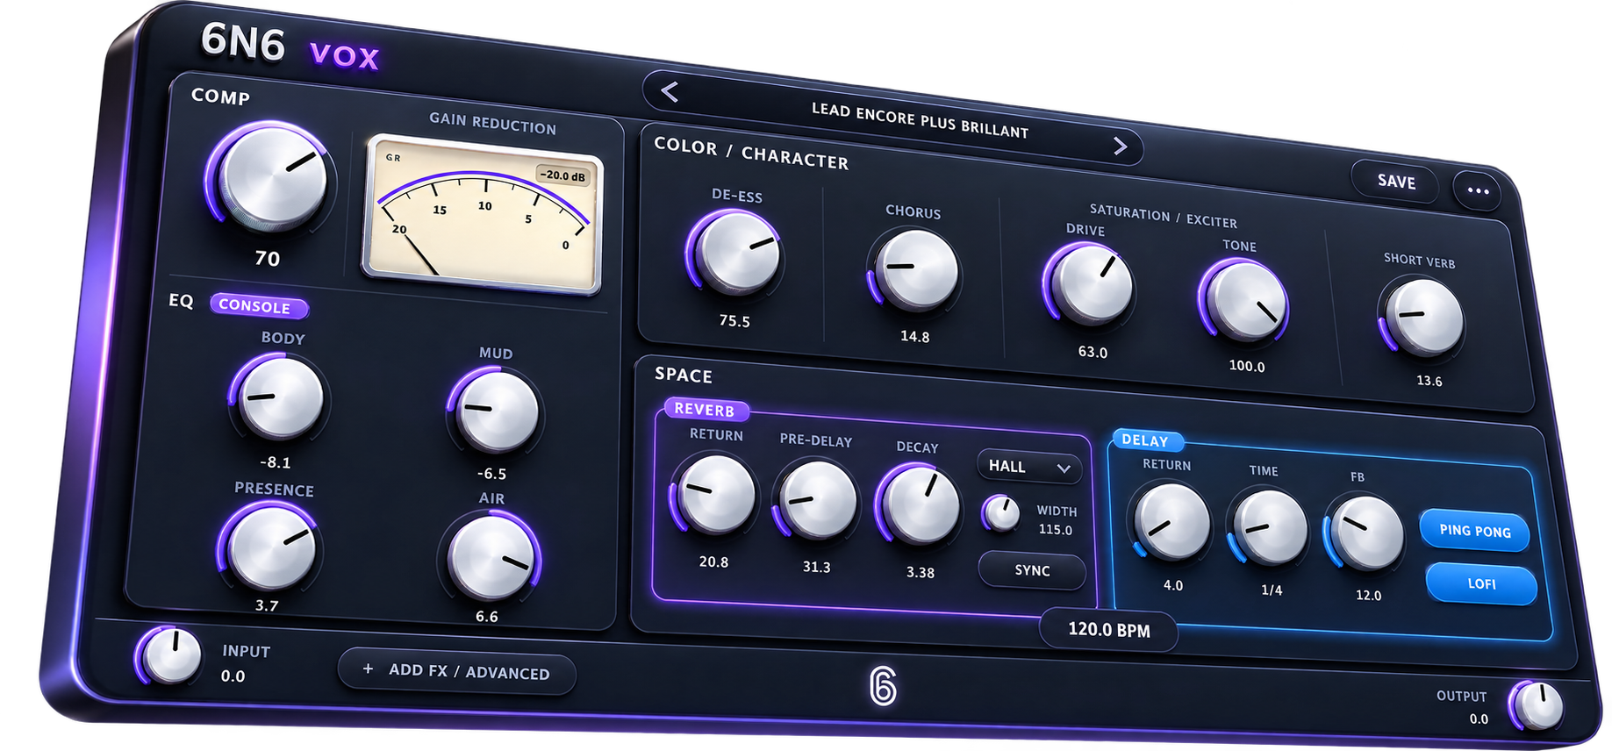Open the Hall reverb type dropdown

(x=1028, y=467)
